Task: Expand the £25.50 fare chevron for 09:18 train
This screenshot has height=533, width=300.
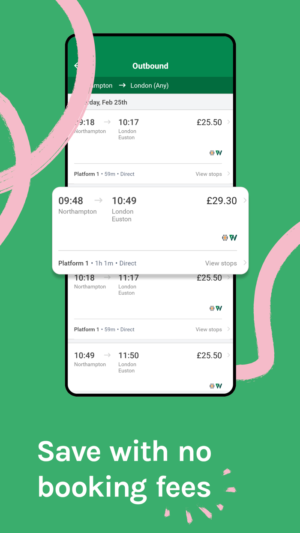Action: coord(228,122)
